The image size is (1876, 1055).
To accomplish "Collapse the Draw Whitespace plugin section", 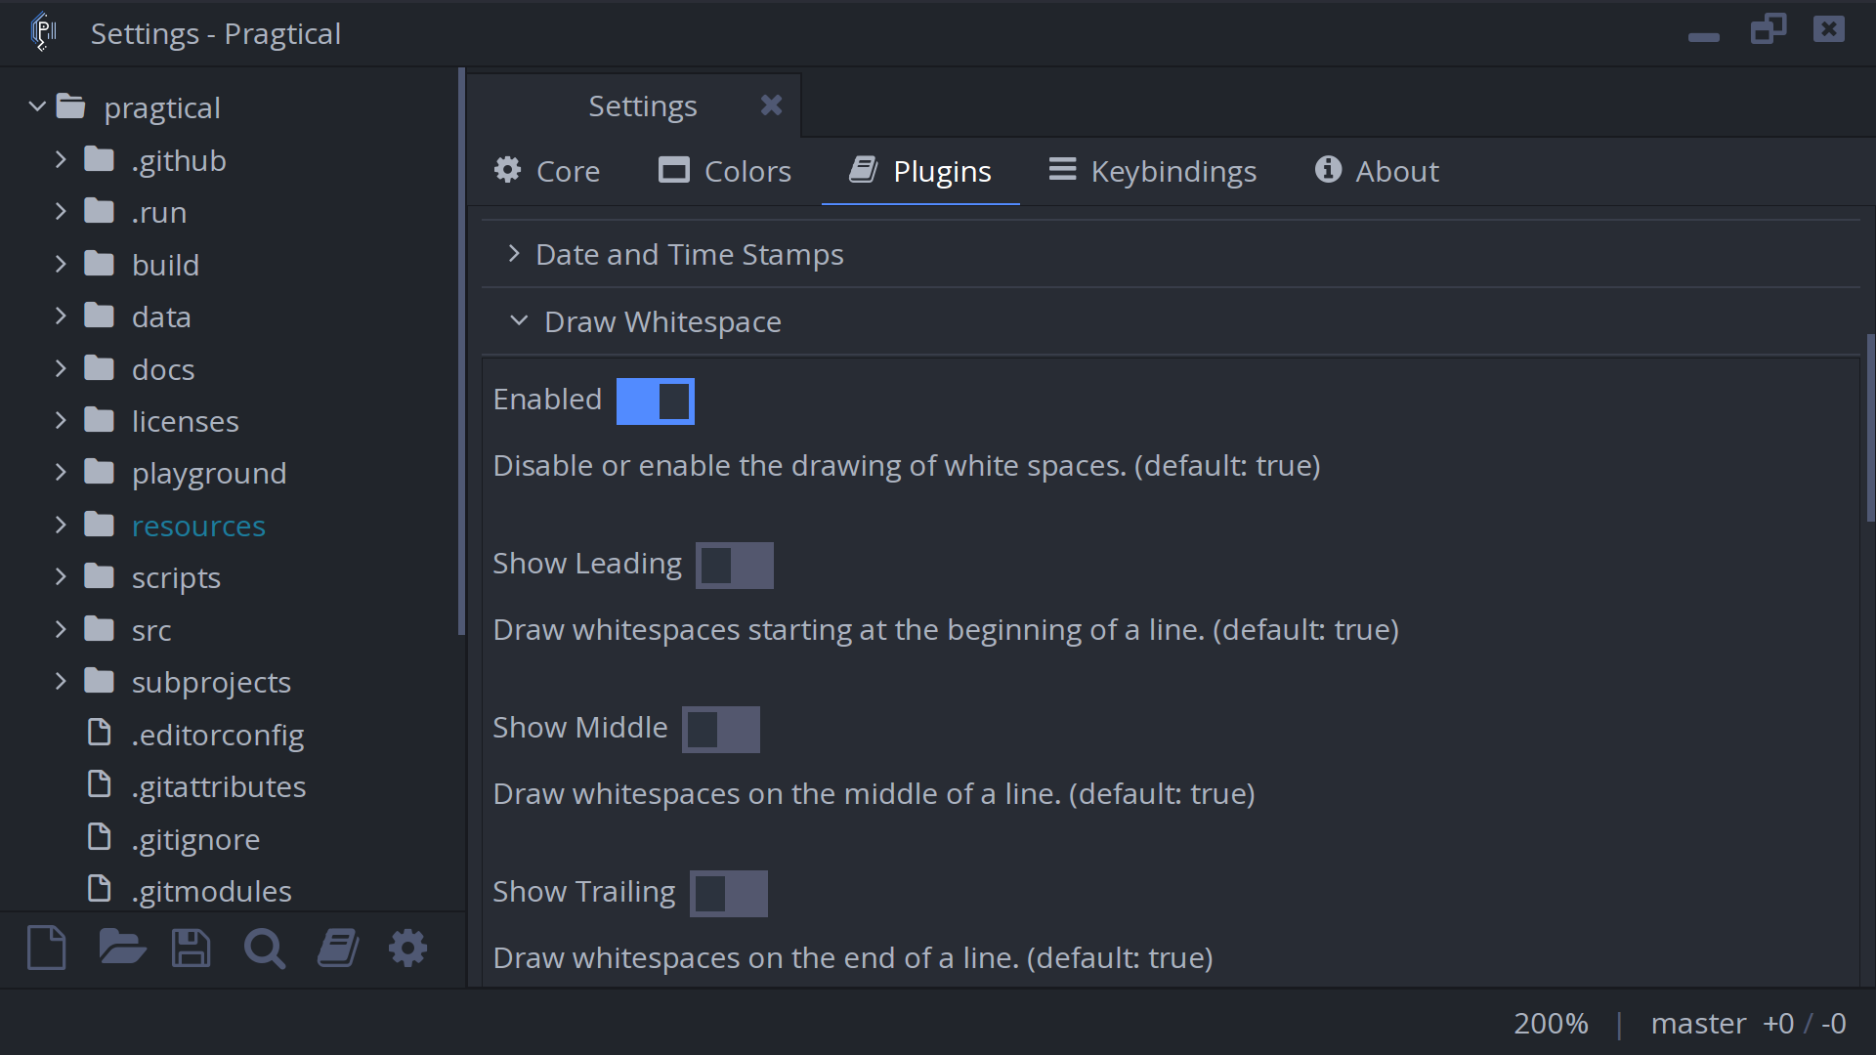I will (x=519, y=320).
